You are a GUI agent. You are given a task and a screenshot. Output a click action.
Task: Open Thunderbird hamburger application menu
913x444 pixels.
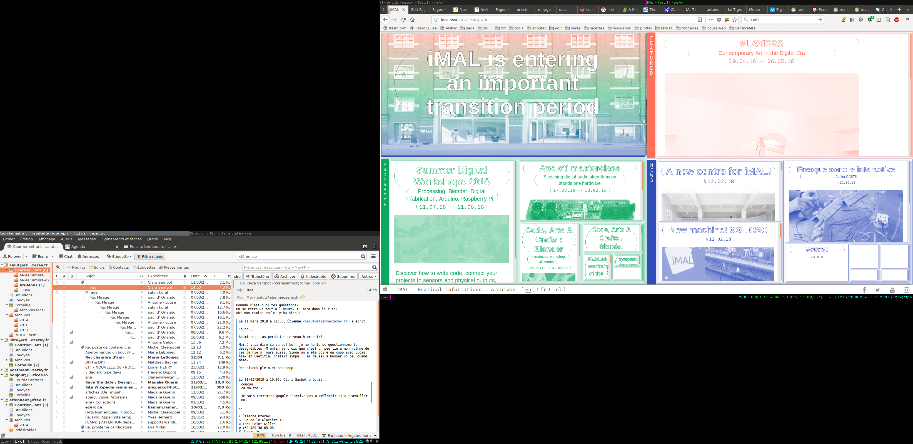[x=374, y=256]
